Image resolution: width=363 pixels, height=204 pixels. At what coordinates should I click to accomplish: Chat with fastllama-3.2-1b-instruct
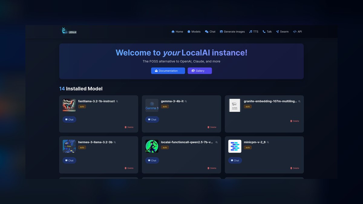pos(69,120)
